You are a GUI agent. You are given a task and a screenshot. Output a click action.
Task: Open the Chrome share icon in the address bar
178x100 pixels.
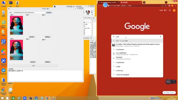(163, 6)
